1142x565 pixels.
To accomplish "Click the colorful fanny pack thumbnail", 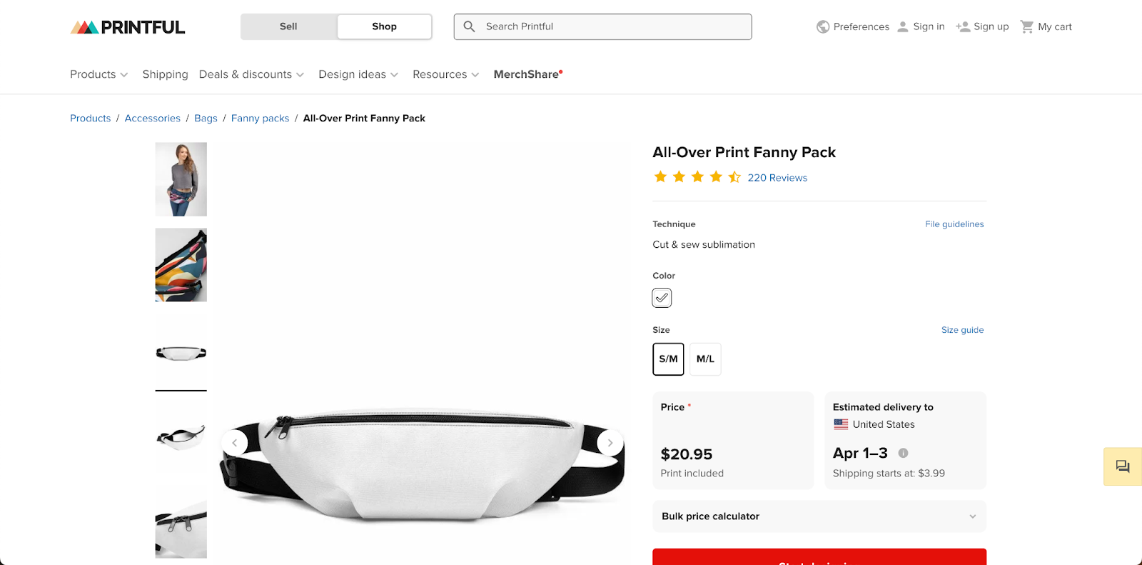I will [x=181, y=265].
